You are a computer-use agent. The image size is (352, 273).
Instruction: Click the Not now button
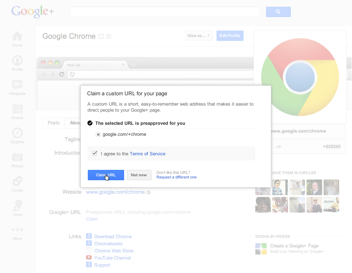click(139, 175)
